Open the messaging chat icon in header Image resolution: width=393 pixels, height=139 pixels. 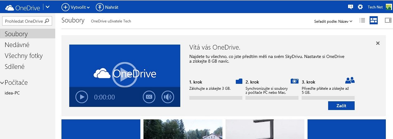coord(350,7)
